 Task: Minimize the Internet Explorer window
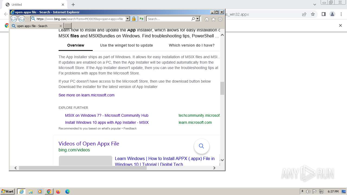(212, 12)
